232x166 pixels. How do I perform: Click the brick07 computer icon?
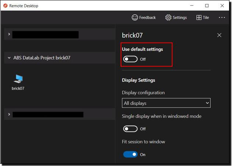(x=18, y=79)
